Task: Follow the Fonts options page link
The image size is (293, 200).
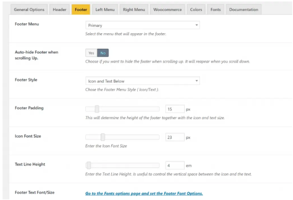Action: pyautogui.click(x=144, y=193)
